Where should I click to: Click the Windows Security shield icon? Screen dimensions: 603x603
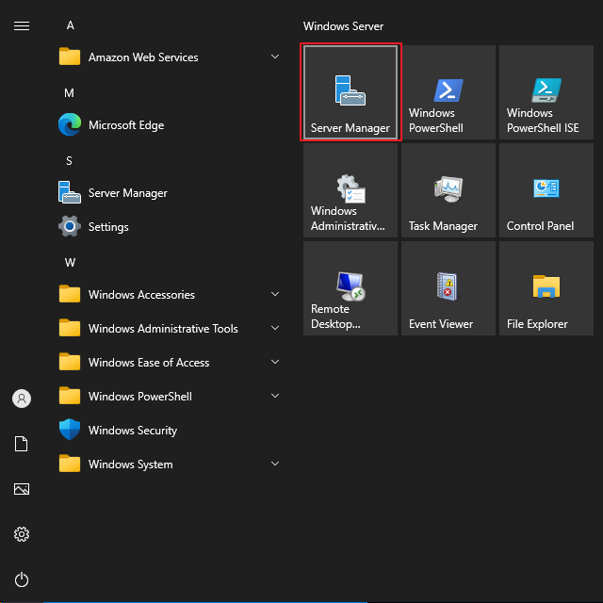[70, 430]
